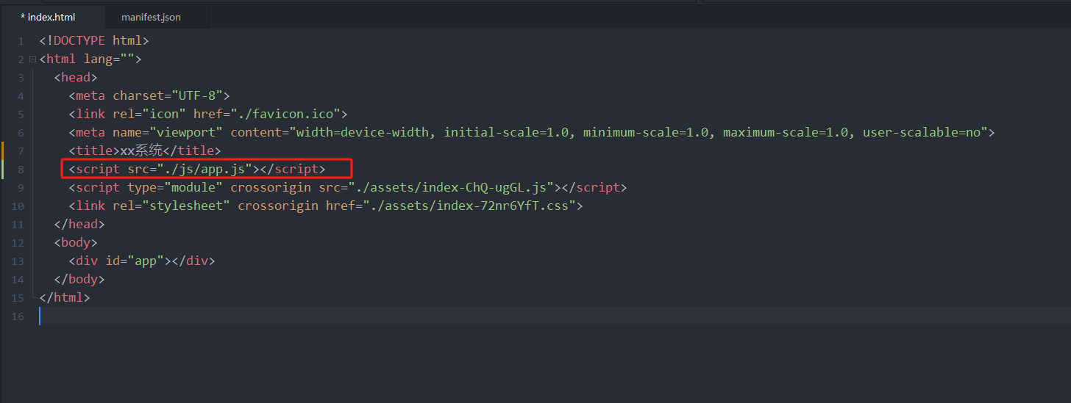Click line number 8 in the gutter
1071x403 pixels.
tap(21, 170)
